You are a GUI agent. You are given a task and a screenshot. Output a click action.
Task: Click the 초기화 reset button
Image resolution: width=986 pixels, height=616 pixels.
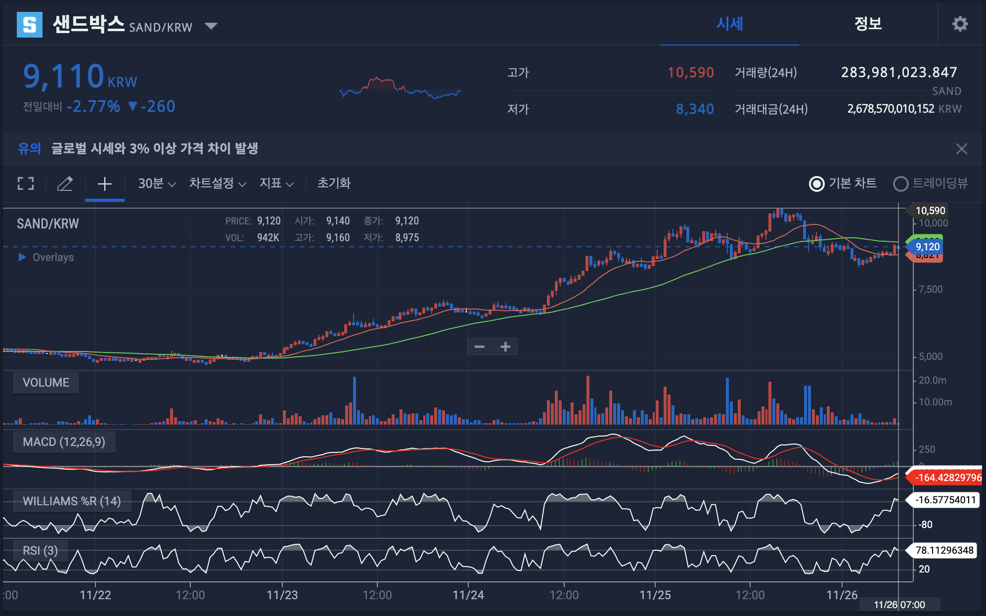pyautogui.click(x=334, y=183)
